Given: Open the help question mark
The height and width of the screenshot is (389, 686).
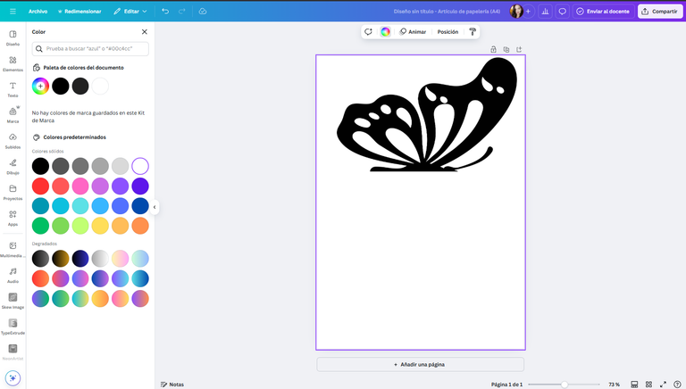Looking at the screenshot, I should (x=677, y=385).
